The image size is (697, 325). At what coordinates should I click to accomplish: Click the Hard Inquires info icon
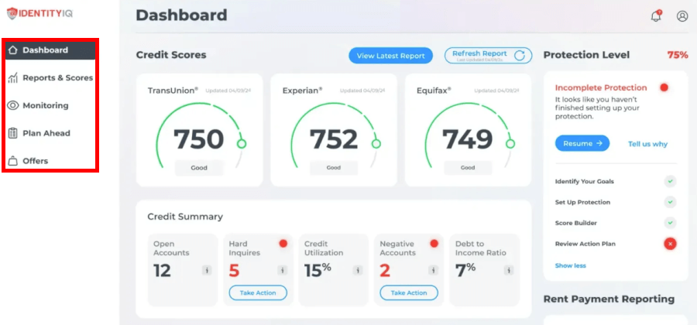[282, 270]
